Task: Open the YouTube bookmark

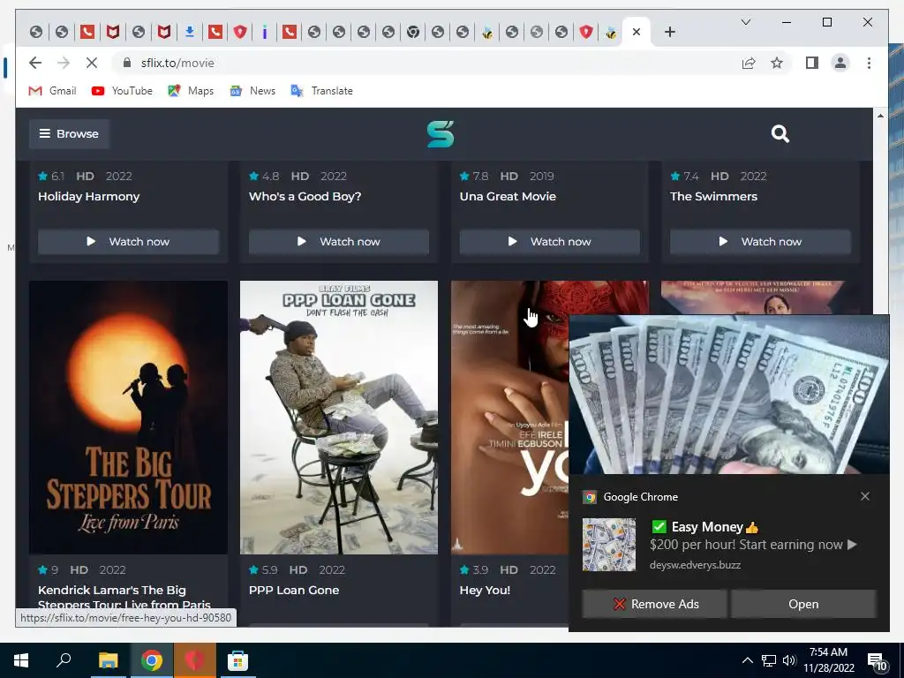Action: tap(122, 91)
